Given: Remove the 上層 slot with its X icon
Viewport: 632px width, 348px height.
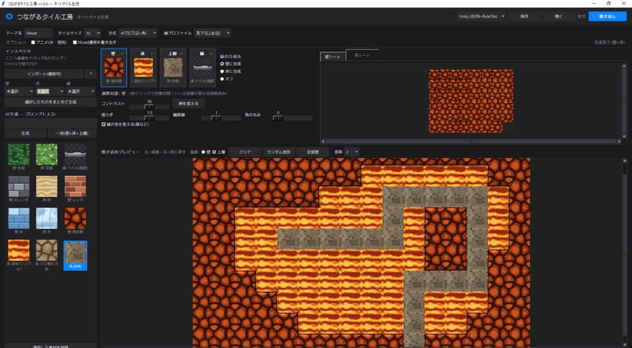Looking at the screenshot, I should click(x=181, y=54).
